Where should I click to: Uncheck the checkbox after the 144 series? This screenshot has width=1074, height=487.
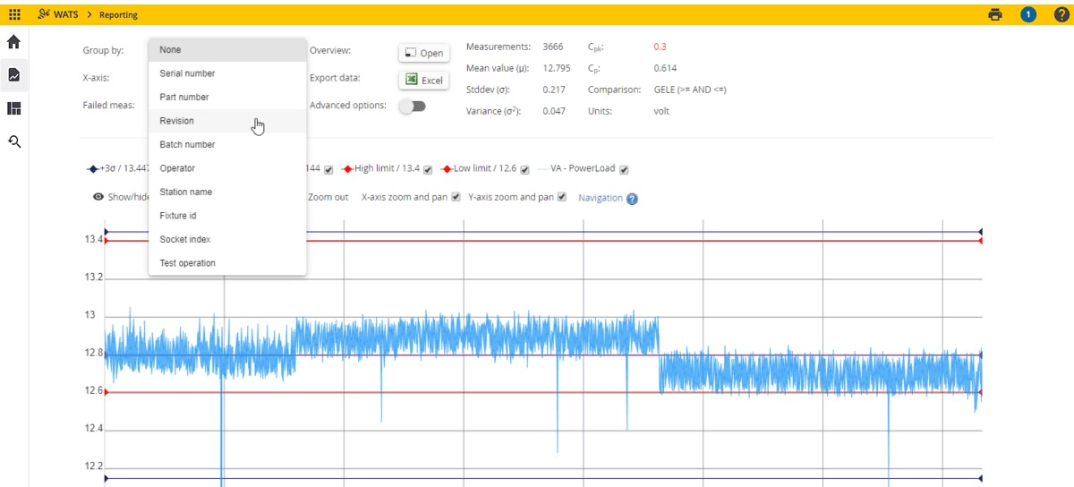point(328,169)
